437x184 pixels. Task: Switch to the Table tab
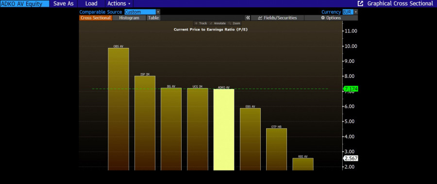click(x=153, y=18)
